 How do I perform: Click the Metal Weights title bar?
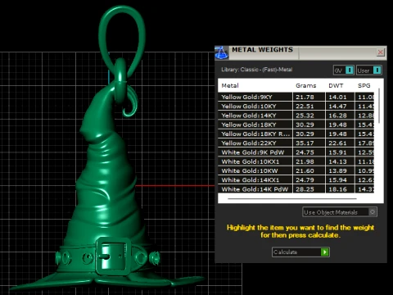pos(300,52)
